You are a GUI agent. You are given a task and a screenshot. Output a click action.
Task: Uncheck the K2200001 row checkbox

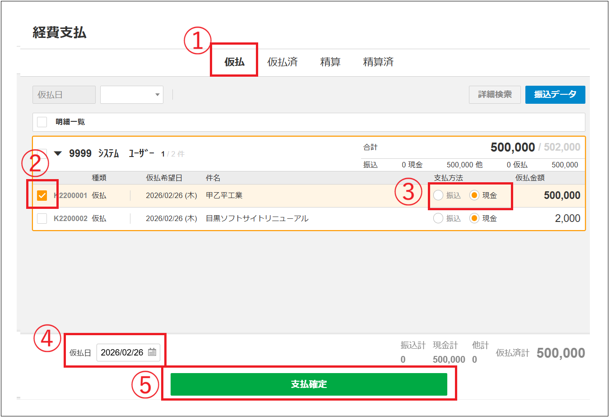(42, 195)
